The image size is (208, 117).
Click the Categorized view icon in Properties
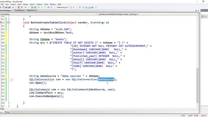[x=202, y=17]
